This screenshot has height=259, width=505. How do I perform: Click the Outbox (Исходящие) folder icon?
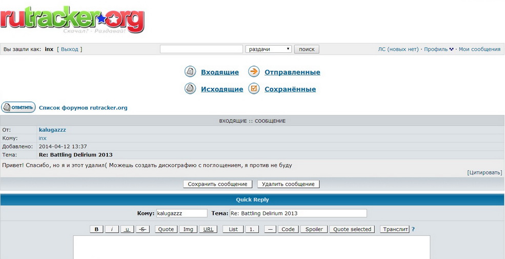(190, 88)
